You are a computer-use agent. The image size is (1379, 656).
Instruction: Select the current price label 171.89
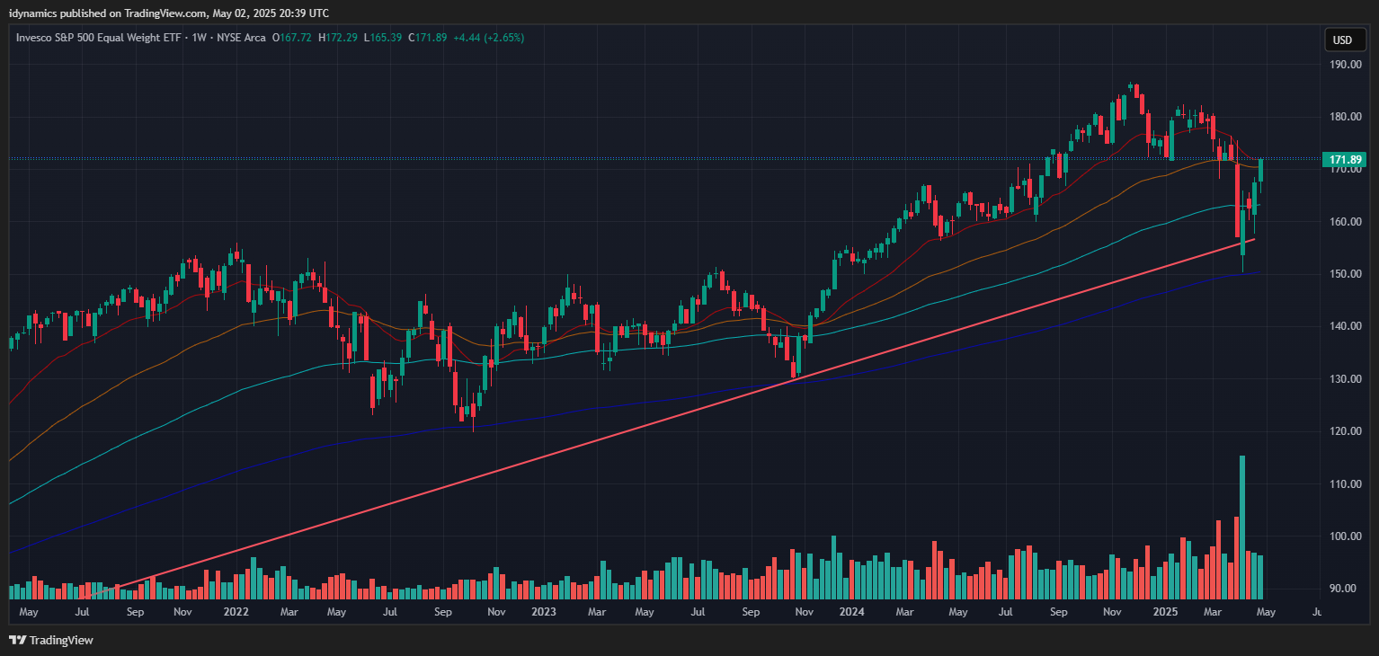click(x=1346, y=160)
